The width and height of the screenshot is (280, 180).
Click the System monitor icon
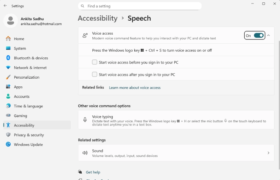(x=8, y=48)
